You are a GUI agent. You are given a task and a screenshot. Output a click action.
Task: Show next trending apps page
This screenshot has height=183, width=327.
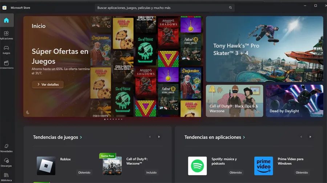(x=310, y=137)
